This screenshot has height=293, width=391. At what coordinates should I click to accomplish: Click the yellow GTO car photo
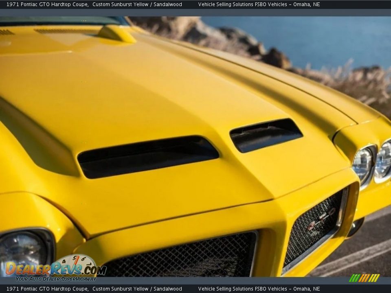[x=195, y=146]
